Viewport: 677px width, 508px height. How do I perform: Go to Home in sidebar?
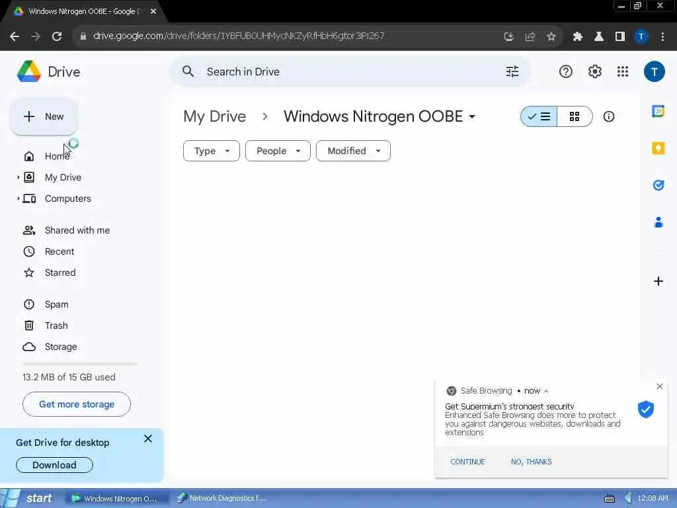click(57, 156)
